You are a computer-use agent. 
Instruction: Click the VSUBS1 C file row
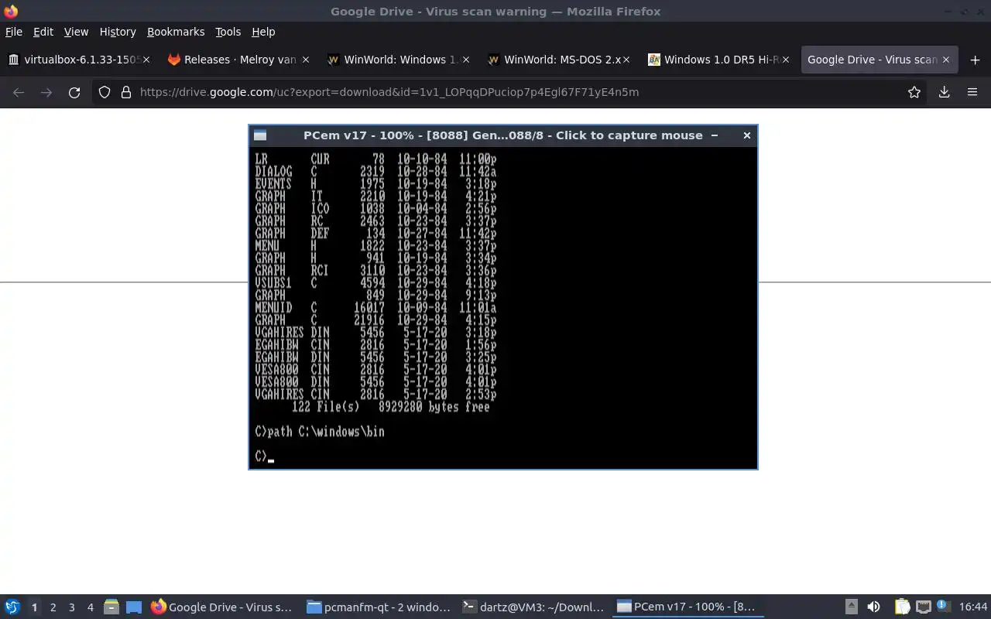(x=375, y=283)
